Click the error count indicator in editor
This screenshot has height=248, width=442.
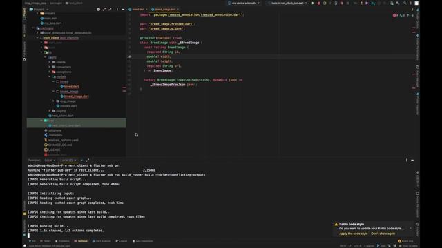pos(395,15)
